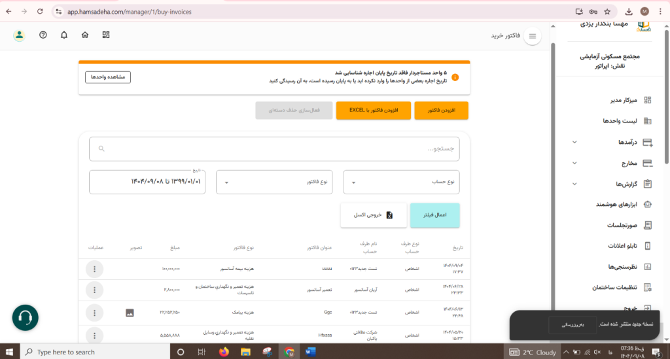Open لیست واحدها menu item
670x359 pixels.
tap(620, 121)
